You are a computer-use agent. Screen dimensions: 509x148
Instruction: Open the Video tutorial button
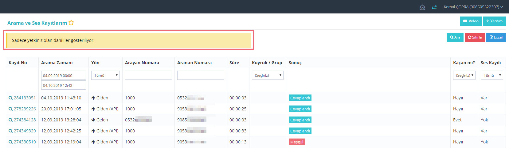tap(471, 21)
